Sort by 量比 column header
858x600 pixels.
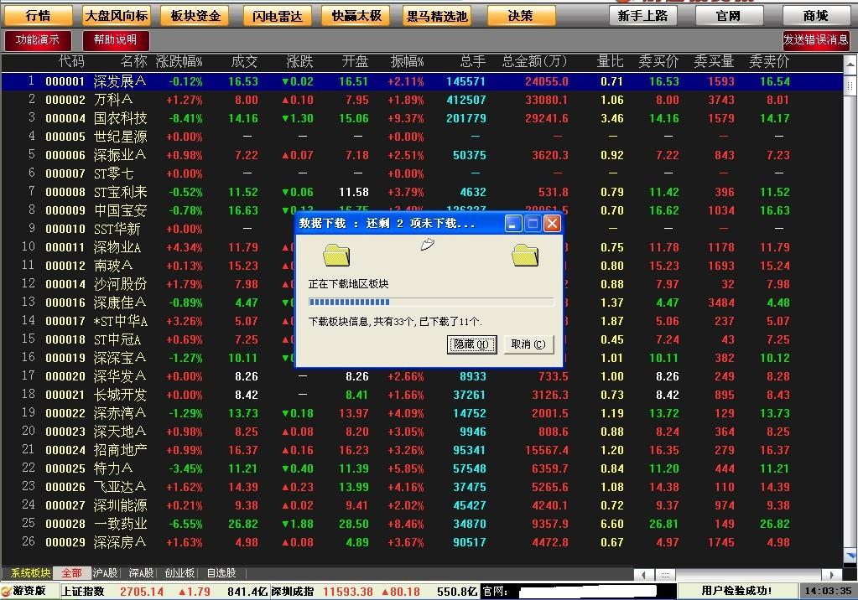(x=610, y=61)
